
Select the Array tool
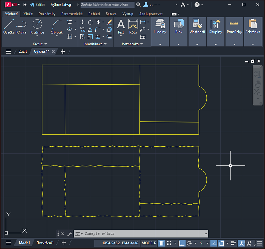pyautogui.click(x=98, y=36)
